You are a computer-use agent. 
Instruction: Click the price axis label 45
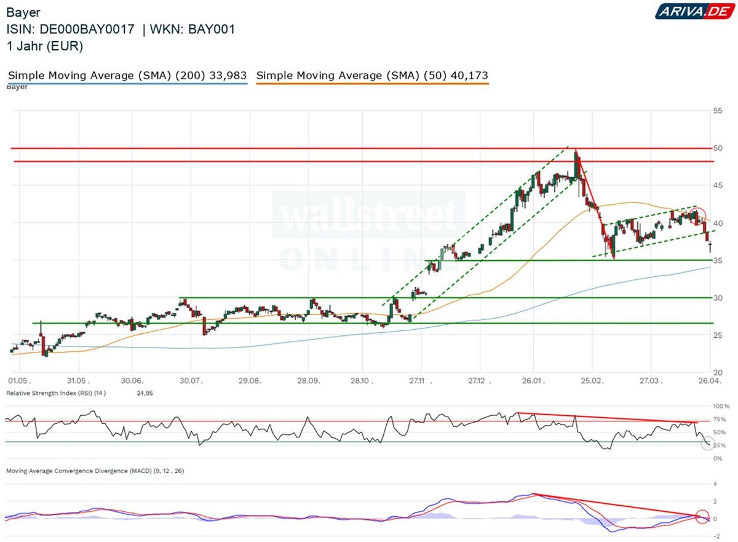[717, 185]
